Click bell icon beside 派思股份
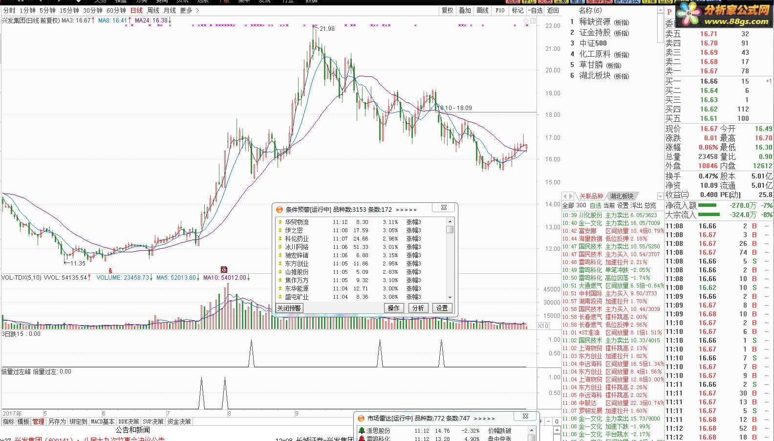The image size is (774, 441). pyautogui.click(x=362, y=431)
